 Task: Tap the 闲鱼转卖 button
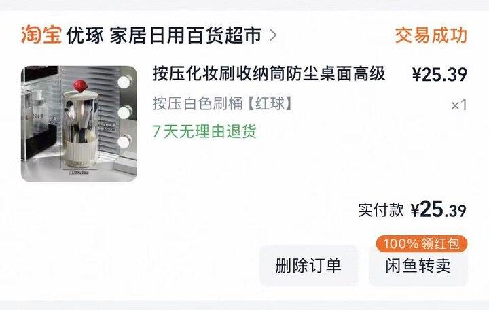[x=418, y=266]
